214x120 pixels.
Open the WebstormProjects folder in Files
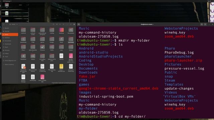point(52,56)
